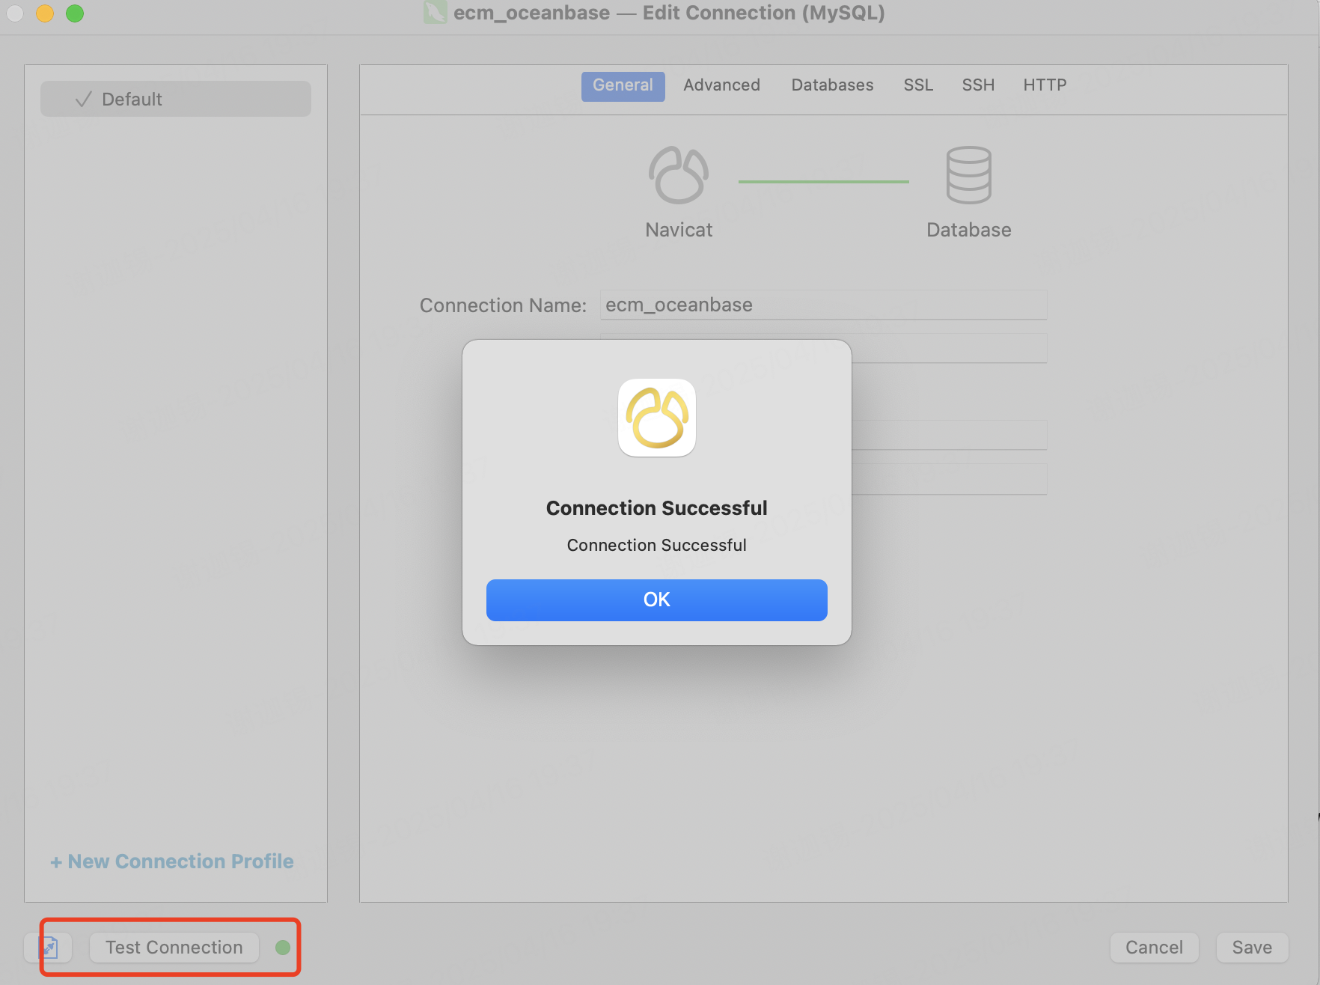Open the HTTP tab

tap(1045, 85)
